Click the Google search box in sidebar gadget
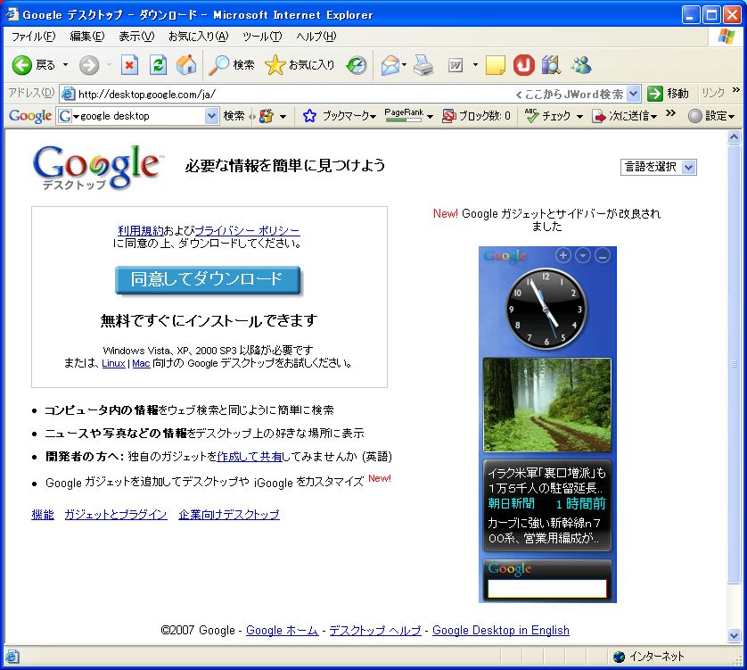This screenshot has height=670, width=747. coord(546,589)
